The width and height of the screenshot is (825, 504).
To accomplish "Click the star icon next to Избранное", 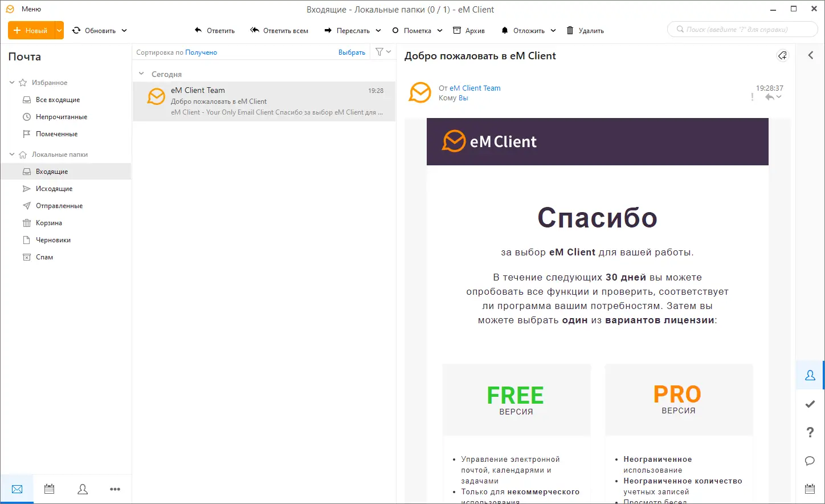I will pos(23,83).
